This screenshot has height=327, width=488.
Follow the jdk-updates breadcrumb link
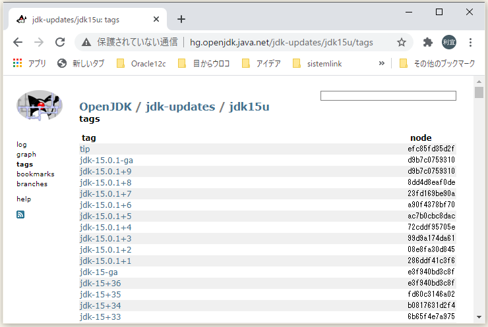pyautogui.click(x=180, y=107)
